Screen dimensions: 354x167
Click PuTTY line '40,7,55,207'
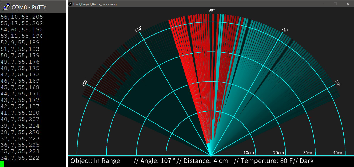point(20,119)
